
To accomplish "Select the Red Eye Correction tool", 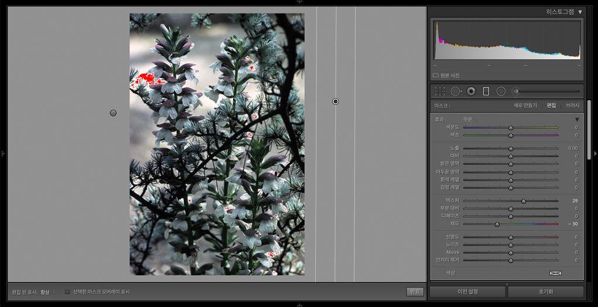I will (471, 91).
